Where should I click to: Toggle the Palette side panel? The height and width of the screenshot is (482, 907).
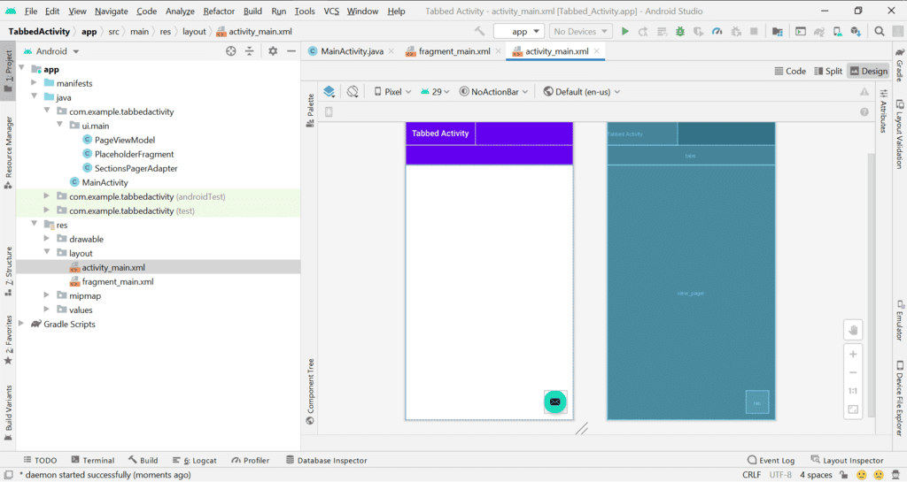click(310, 111)
